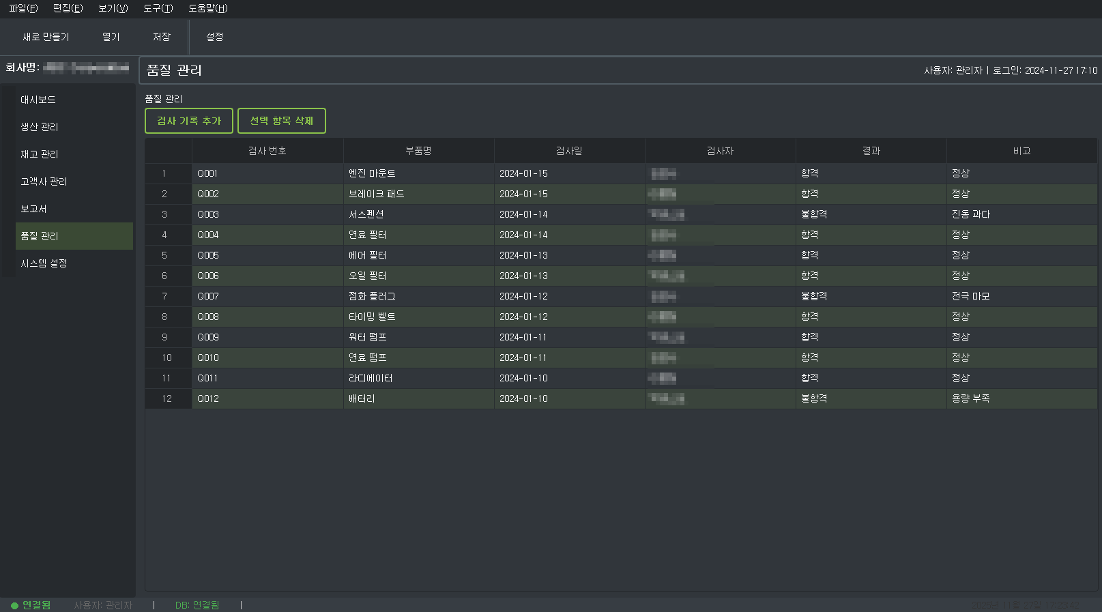1102x612 pixels.
Task: Select row Q003 서스펜션
Action: pos(366,214)
